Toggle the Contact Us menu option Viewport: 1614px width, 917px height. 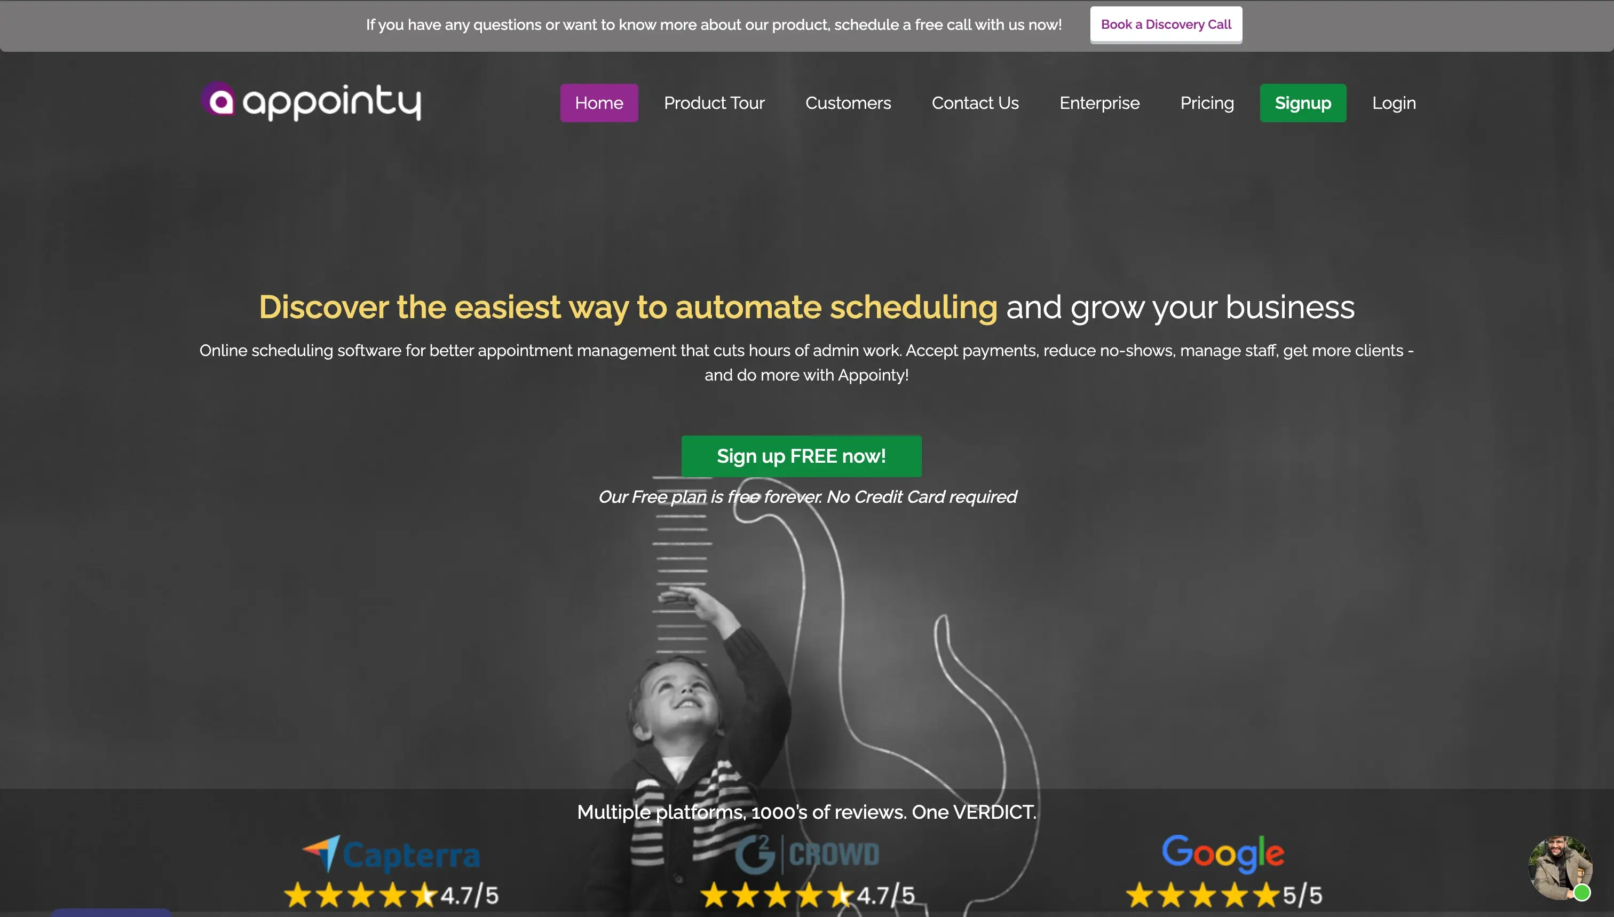(976, 102)
